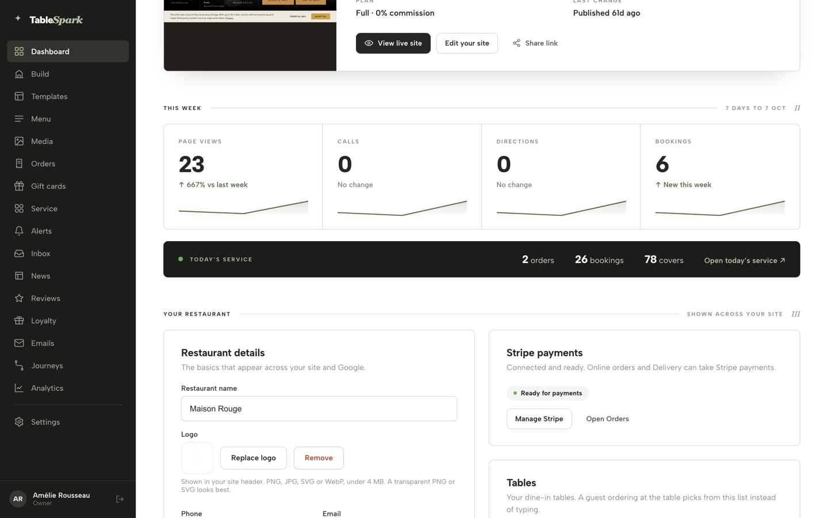This screenshot has width=828, height=518.
Task: Click the Emails envelope icon
Action: [19, 344]
